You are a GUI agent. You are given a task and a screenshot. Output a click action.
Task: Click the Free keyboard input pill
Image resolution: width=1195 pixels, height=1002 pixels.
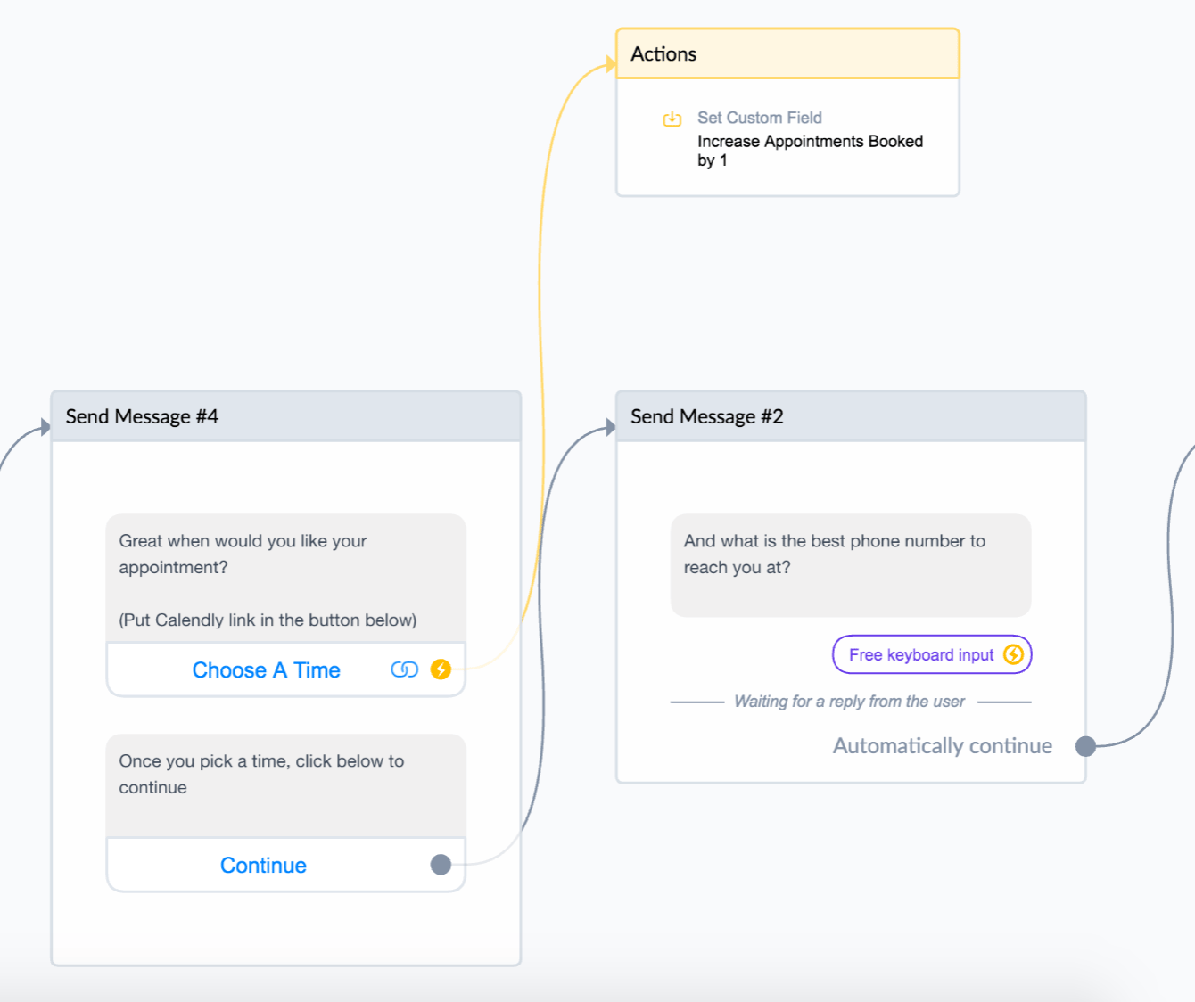click(x=932, y=654)
